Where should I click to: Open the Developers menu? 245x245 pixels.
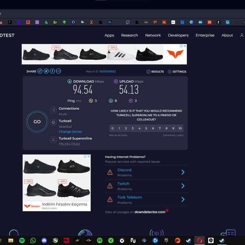[x=178, y=35]
